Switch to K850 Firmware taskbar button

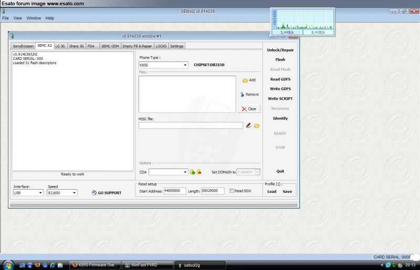[95, 265]
